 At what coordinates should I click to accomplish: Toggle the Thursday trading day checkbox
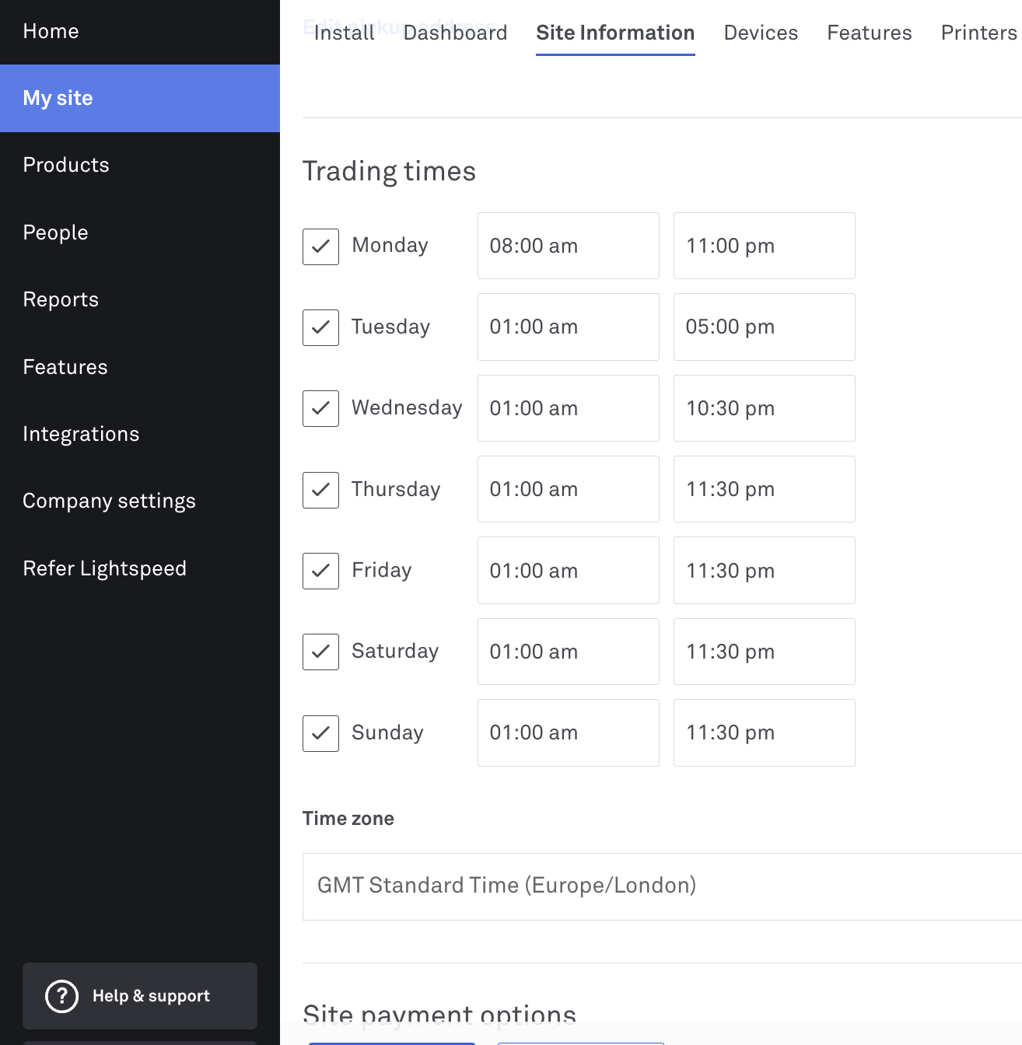click(x=320, y=490)
